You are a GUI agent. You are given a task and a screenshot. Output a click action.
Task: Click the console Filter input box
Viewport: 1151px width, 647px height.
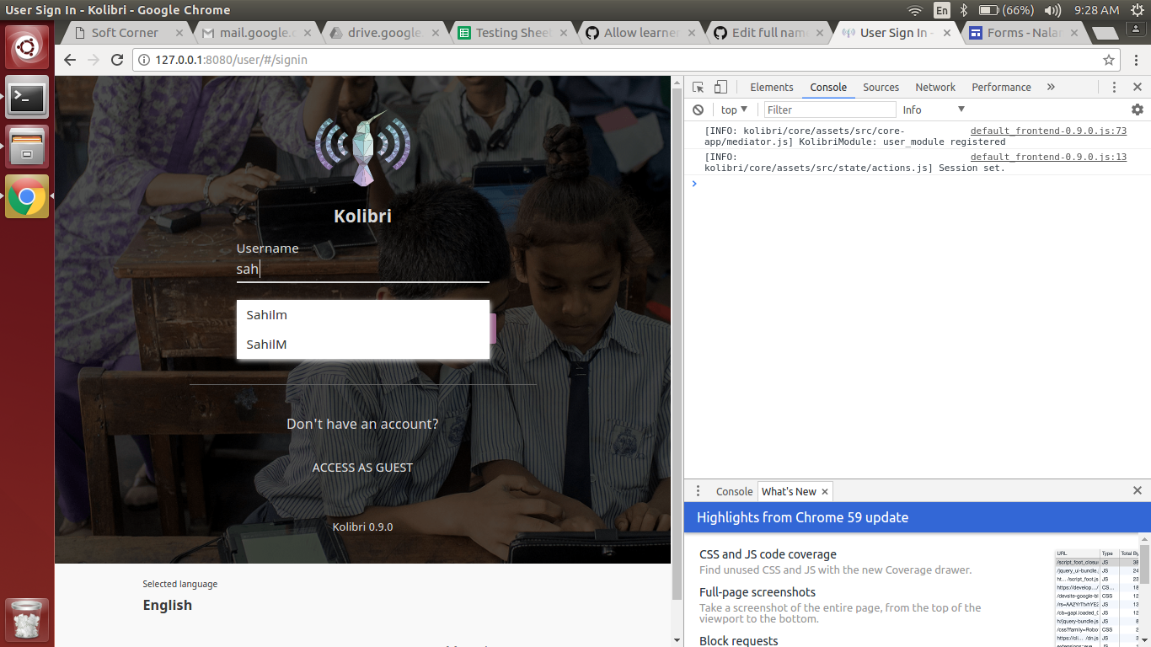[x=830, y=110]
